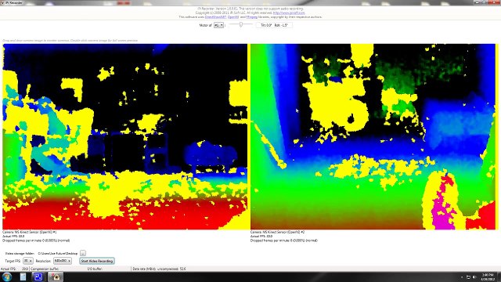Image resolution: width=501 pixels, height=282 pixels.
Task: Click the DirectShow.NET library link
Action: pyautogui.click(x=216, y=17)
